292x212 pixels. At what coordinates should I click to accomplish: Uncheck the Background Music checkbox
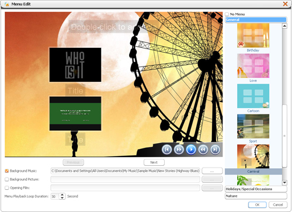pos(7,171)
